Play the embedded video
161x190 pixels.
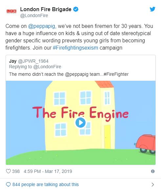tap(81, 123)
